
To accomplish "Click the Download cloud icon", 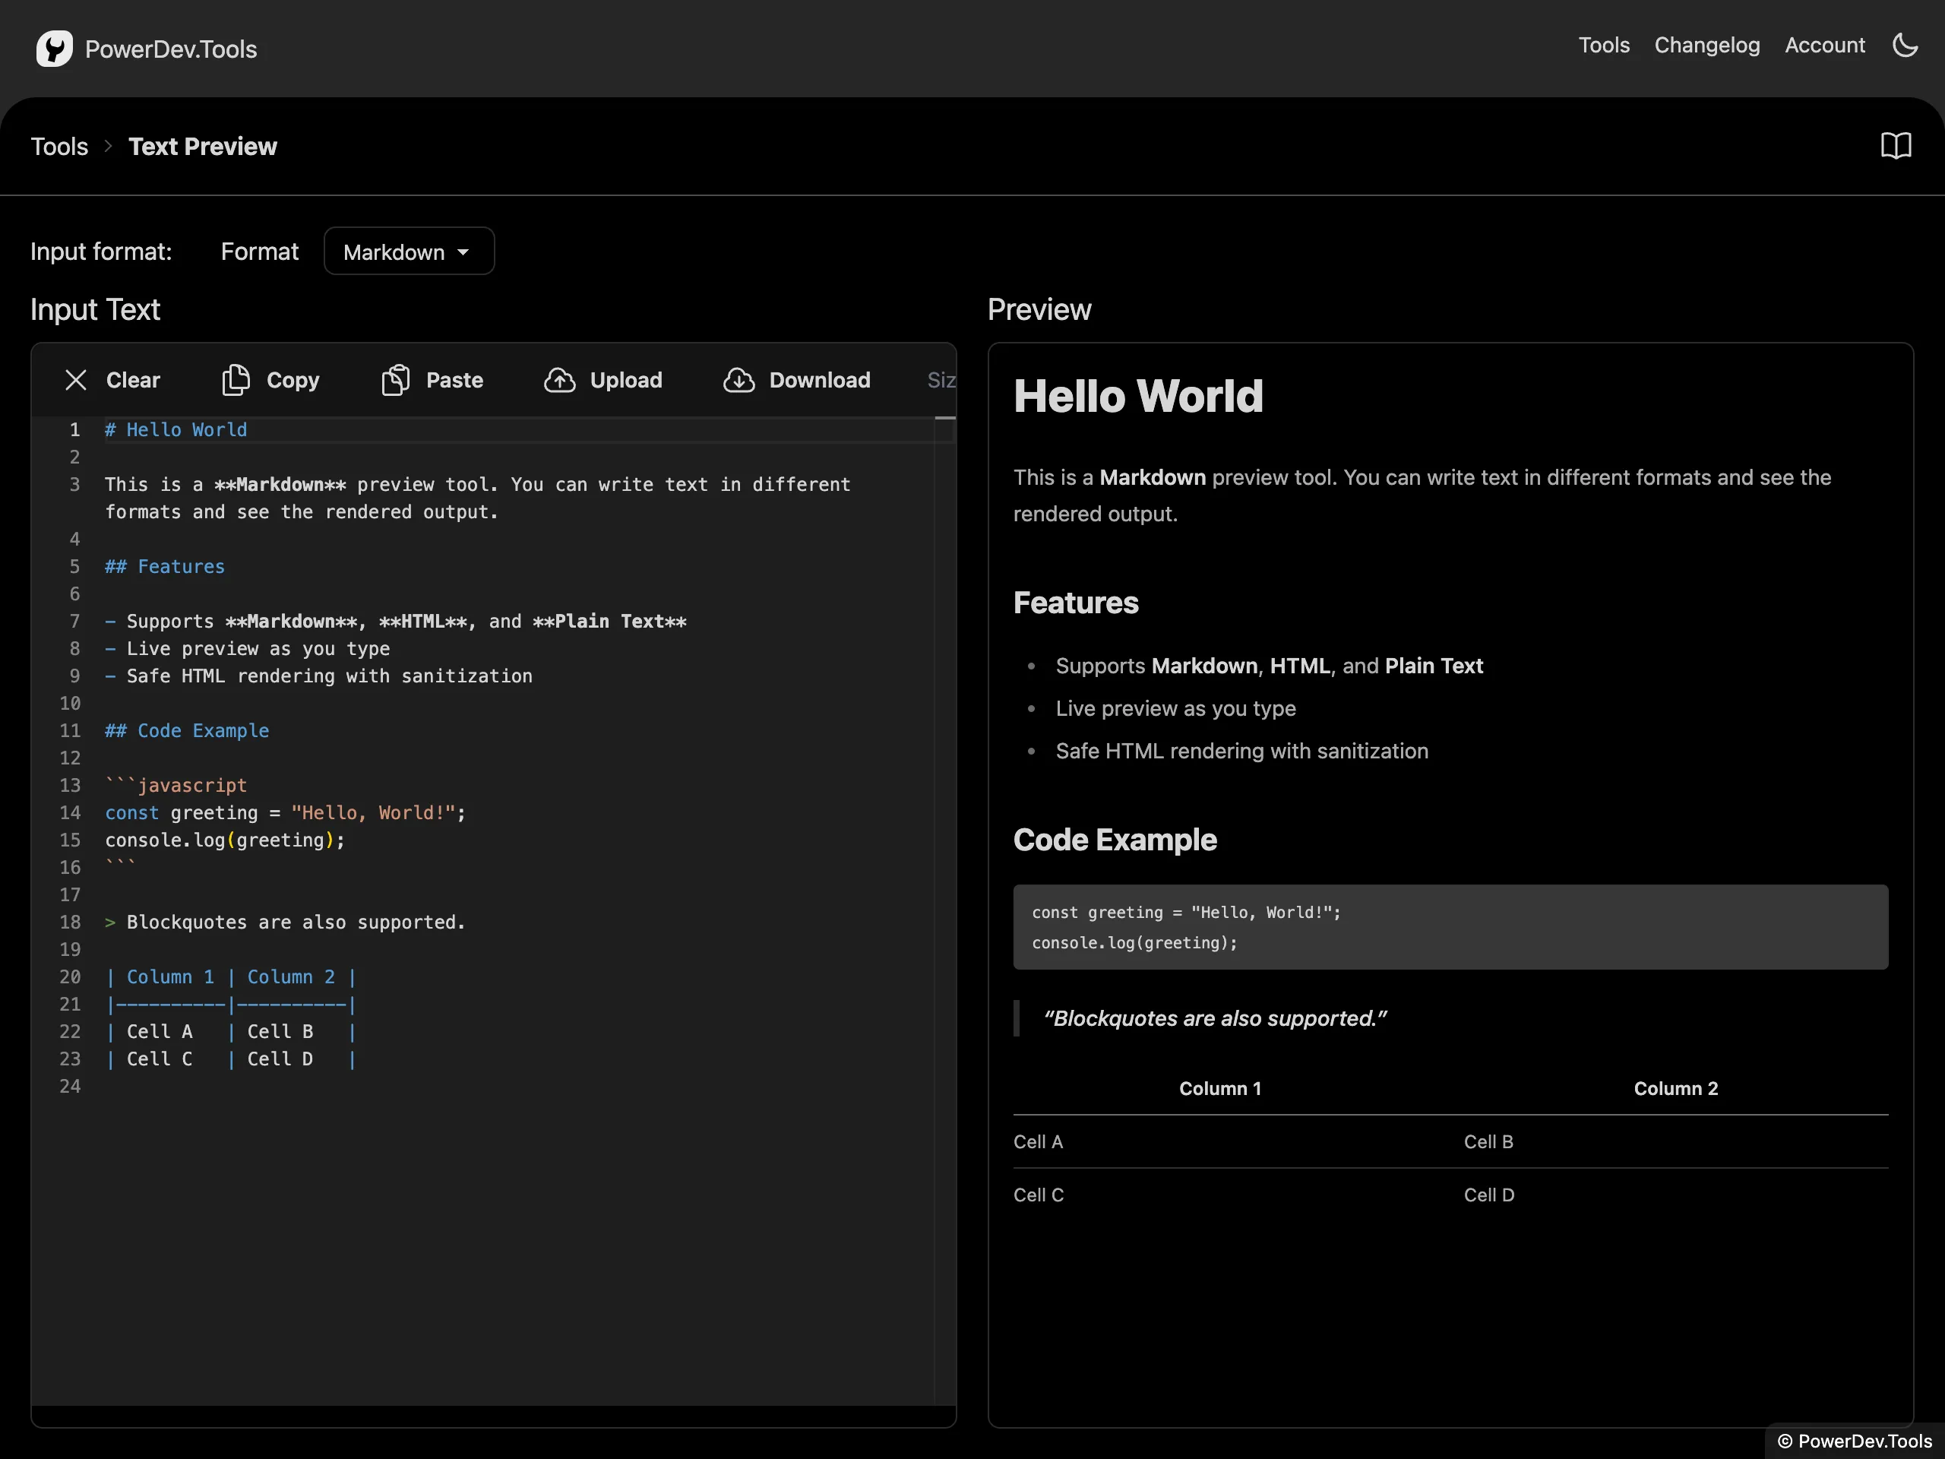I will 738,380.
